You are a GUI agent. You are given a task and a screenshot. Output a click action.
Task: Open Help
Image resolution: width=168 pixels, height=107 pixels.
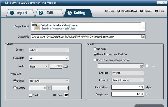click(x=160, y=11)
